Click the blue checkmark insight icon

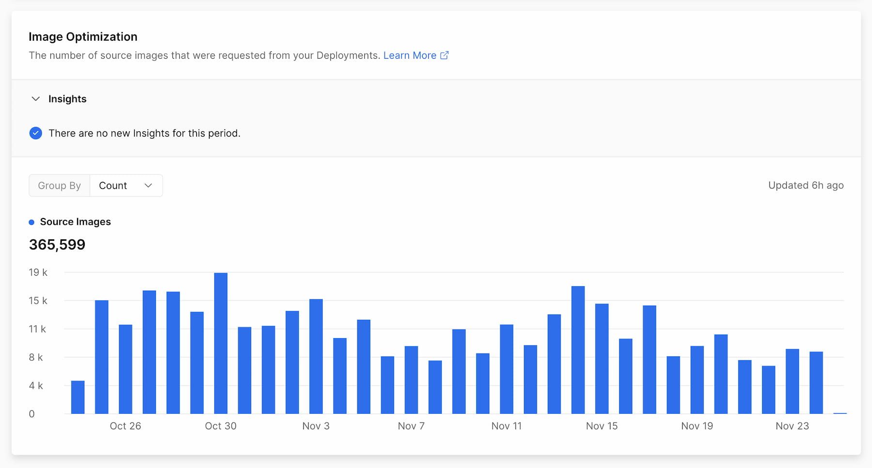tap(35, 133)
